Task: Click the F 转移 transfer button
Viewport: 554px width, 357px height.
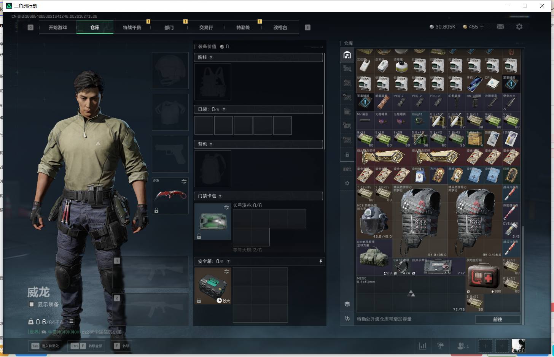Action: (x=122, y=346)
